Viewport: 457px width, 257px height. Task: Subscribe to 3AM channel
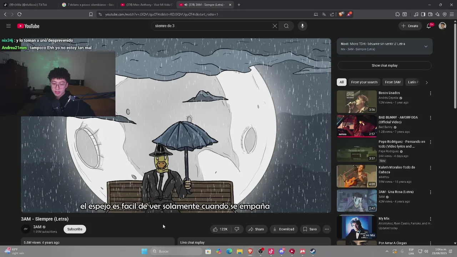(75, 229)
